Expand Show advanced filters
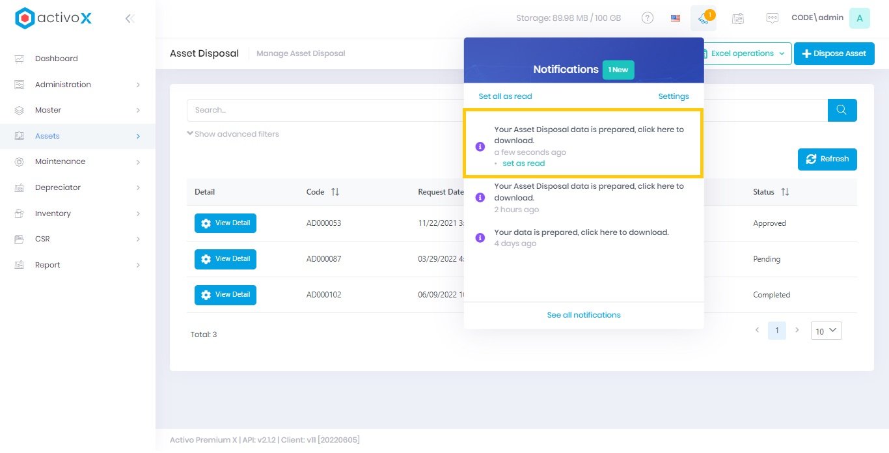Viewport: 889px width, 453px height. pos(233,134)
